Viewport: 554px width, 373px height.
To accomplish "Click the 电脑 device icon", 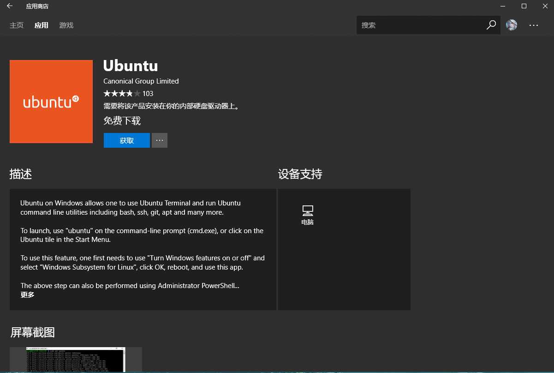I will coord(308,211).
